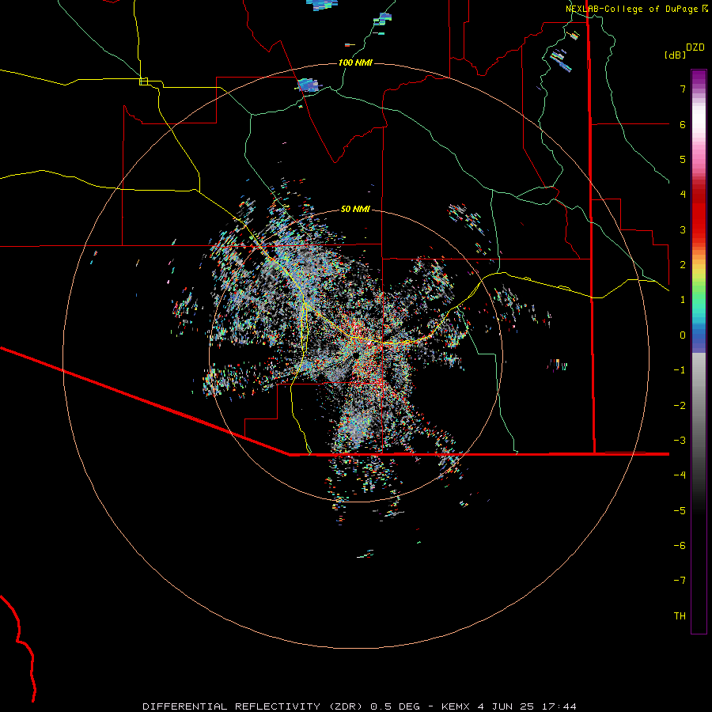Image resolution: width=712 pixels, height=712 pixels.
Task: Click the -3 value on the color scale
Action: (680, 441)
